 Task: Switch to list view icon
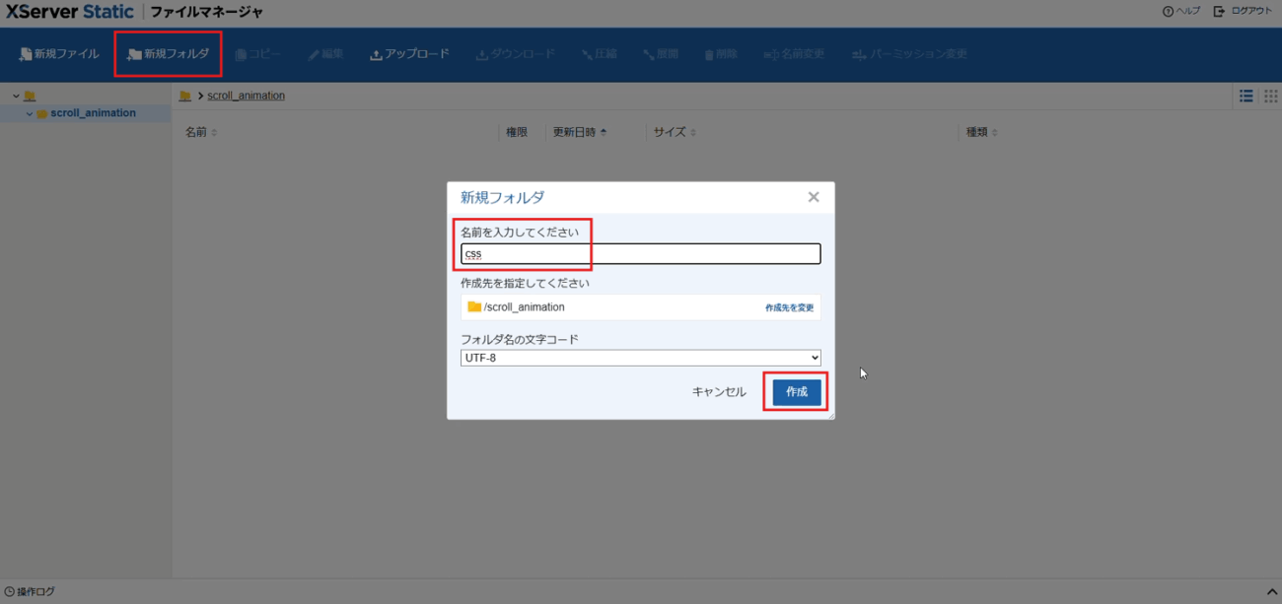click(1246, 96)
